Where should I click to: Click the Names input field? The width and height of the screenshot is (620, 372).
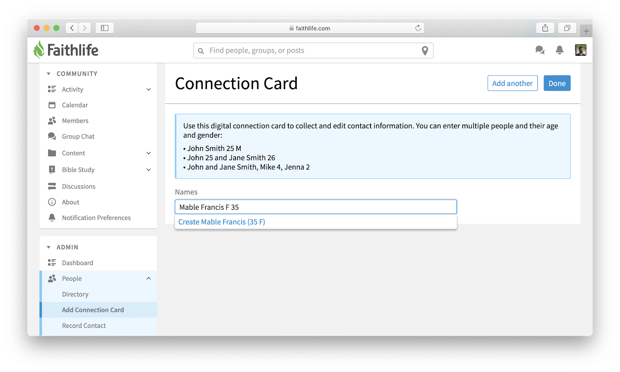tap(316, 207)
